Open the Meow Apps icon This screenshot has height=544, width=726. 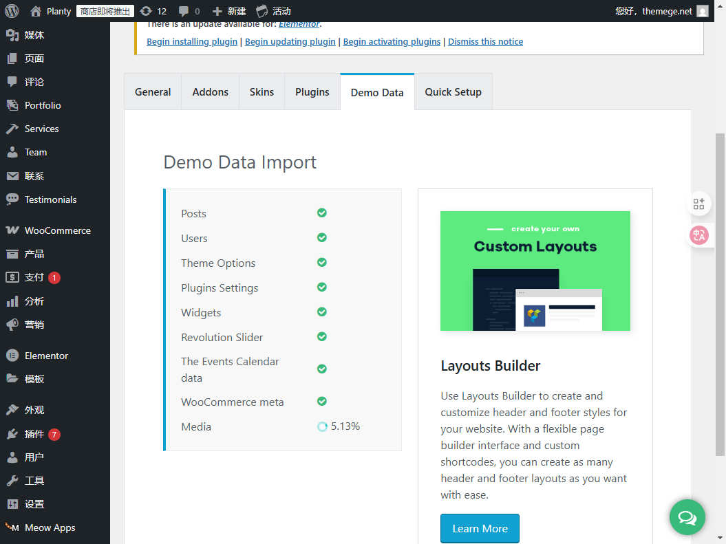tap(12, 527)
